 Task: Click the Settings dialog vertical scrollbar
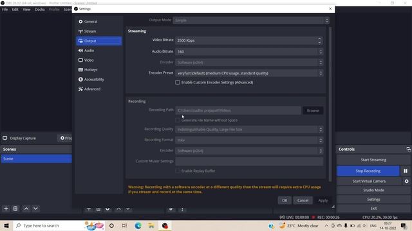pos(330,104)
